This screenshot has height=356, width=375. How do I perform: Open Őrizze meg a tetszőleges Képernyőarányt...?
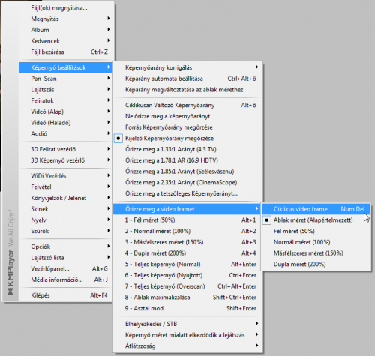(187, 193)
